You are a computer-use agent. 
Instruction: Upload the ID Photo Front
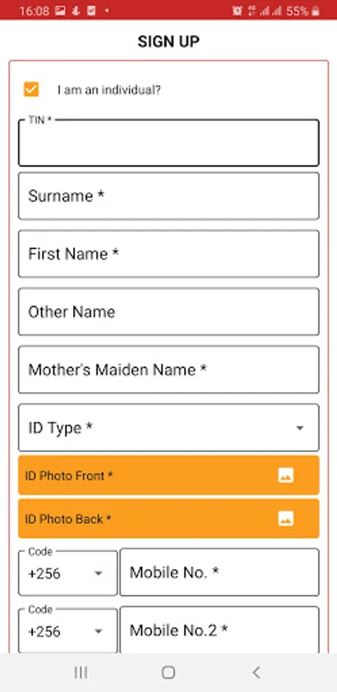(x=168, y=475)
